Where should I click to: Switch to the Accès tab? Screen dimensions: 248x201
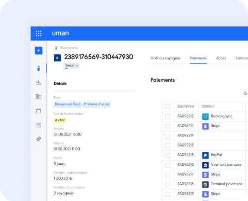(x=221, y=58)
